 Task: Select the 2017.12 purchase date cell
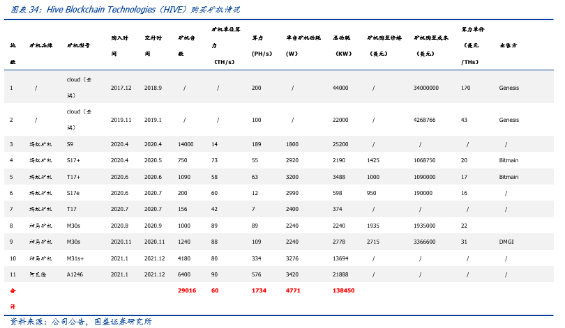(x=121, y=88)
